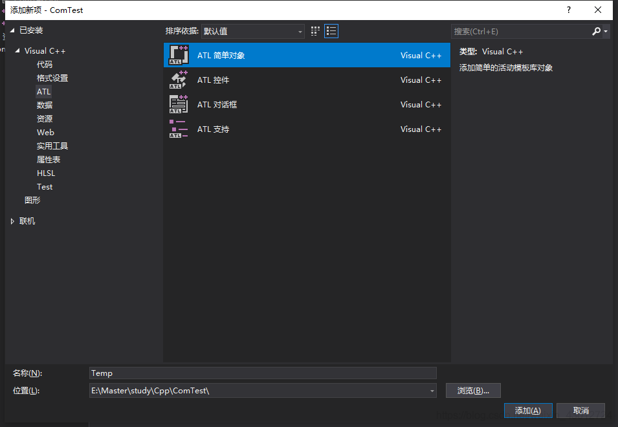Click Visual C++ type text in ATL 对话框 row
The image size is (618, 427).
[x=421, y=104]
